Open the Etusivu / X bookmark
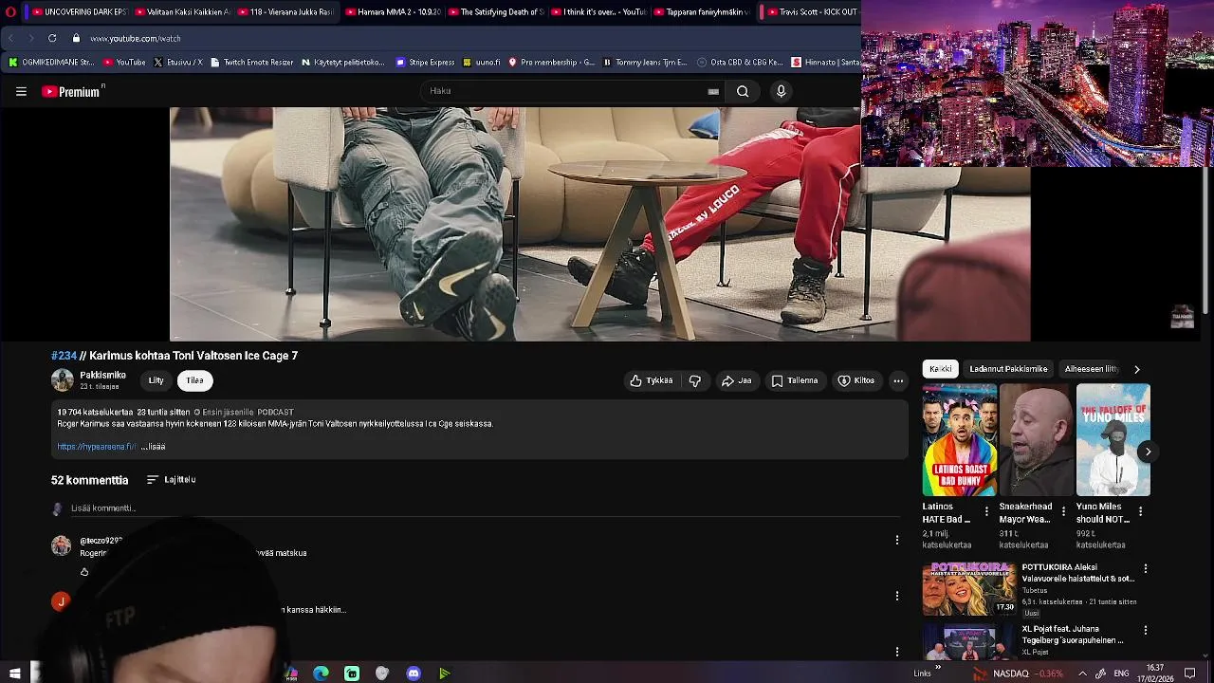This screenshot has height=683, width=1214. [178, 63]
